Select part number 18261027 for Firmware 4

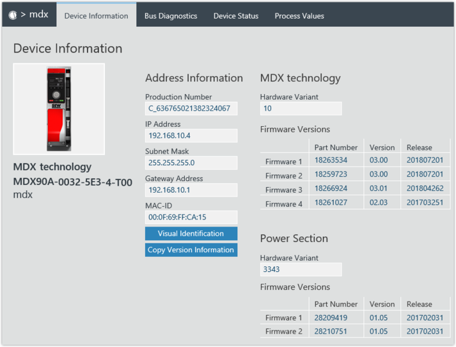[x=331, y=203]
